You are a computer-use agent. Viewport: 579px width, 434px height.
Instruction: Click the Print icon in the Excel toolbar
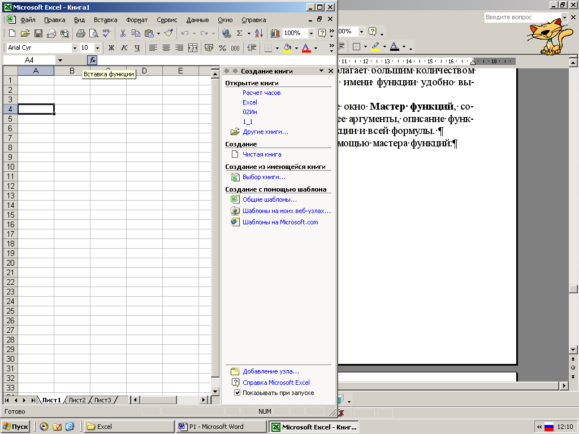tap(80, 33)
